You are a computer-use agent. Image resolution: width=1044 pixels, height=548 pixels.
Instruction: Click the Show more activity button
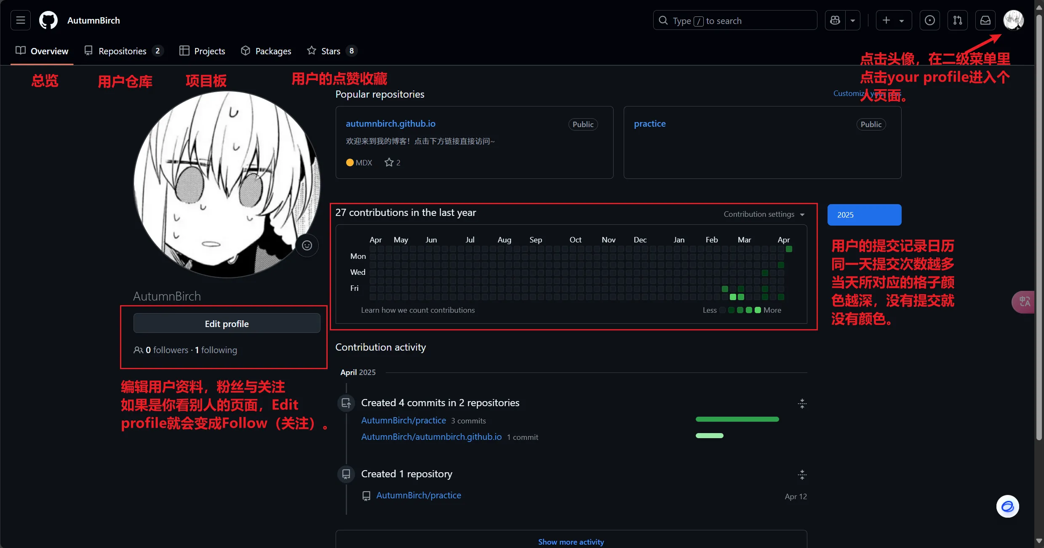tap(571, 541)
